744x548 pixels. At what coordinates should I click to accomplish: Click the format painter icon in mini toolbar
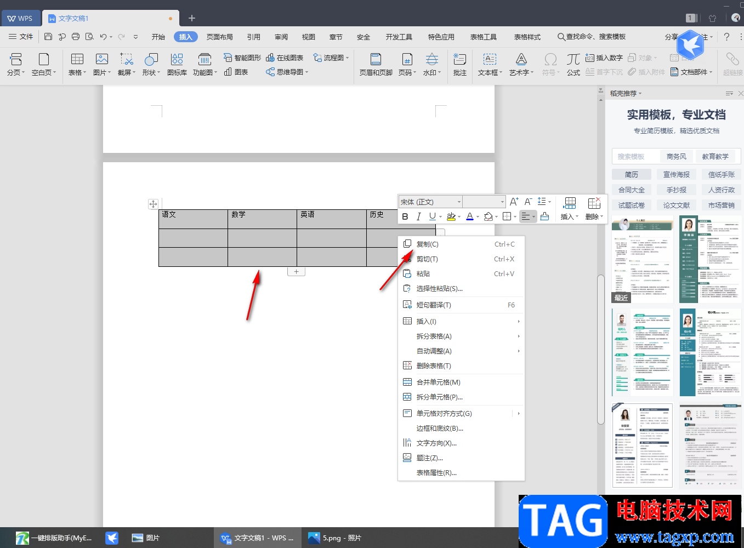point(544,216)
